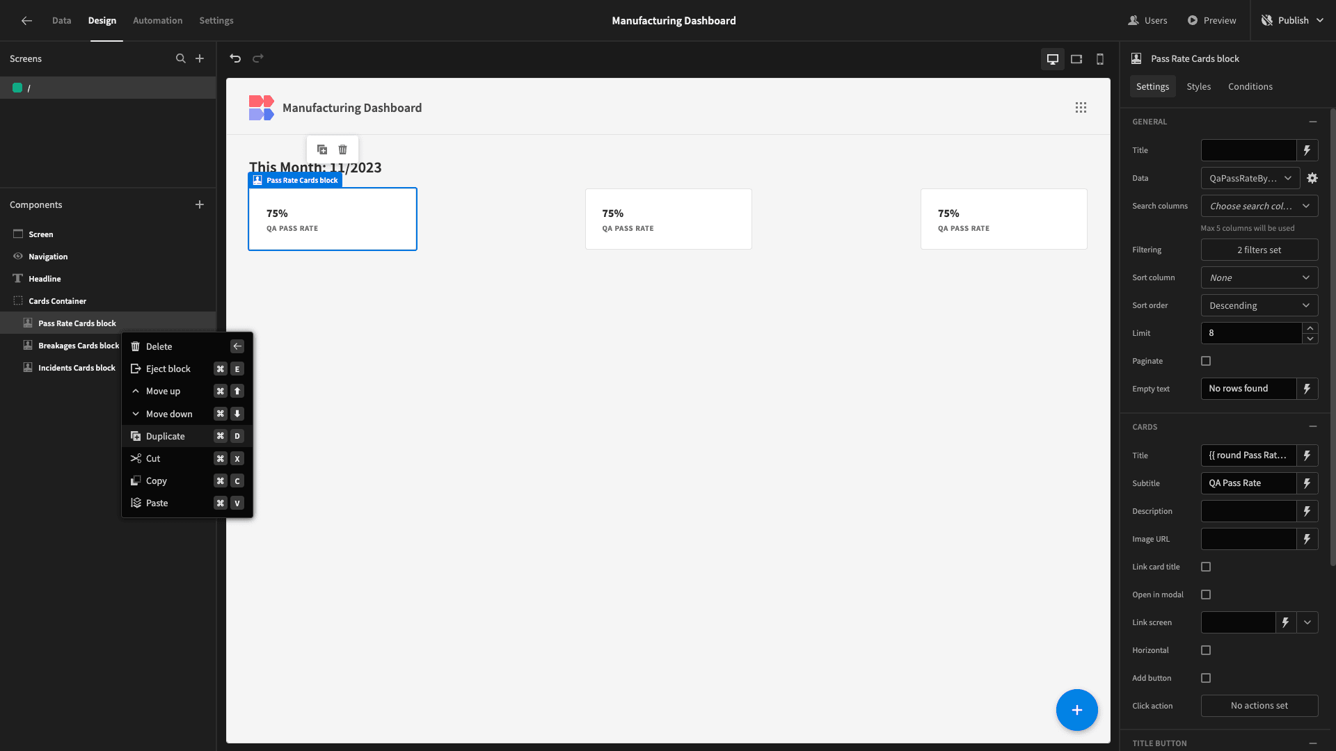This screenshot has width=1336, height=751.
Task: Add a component with the plus icon
Action: (200, 204)
